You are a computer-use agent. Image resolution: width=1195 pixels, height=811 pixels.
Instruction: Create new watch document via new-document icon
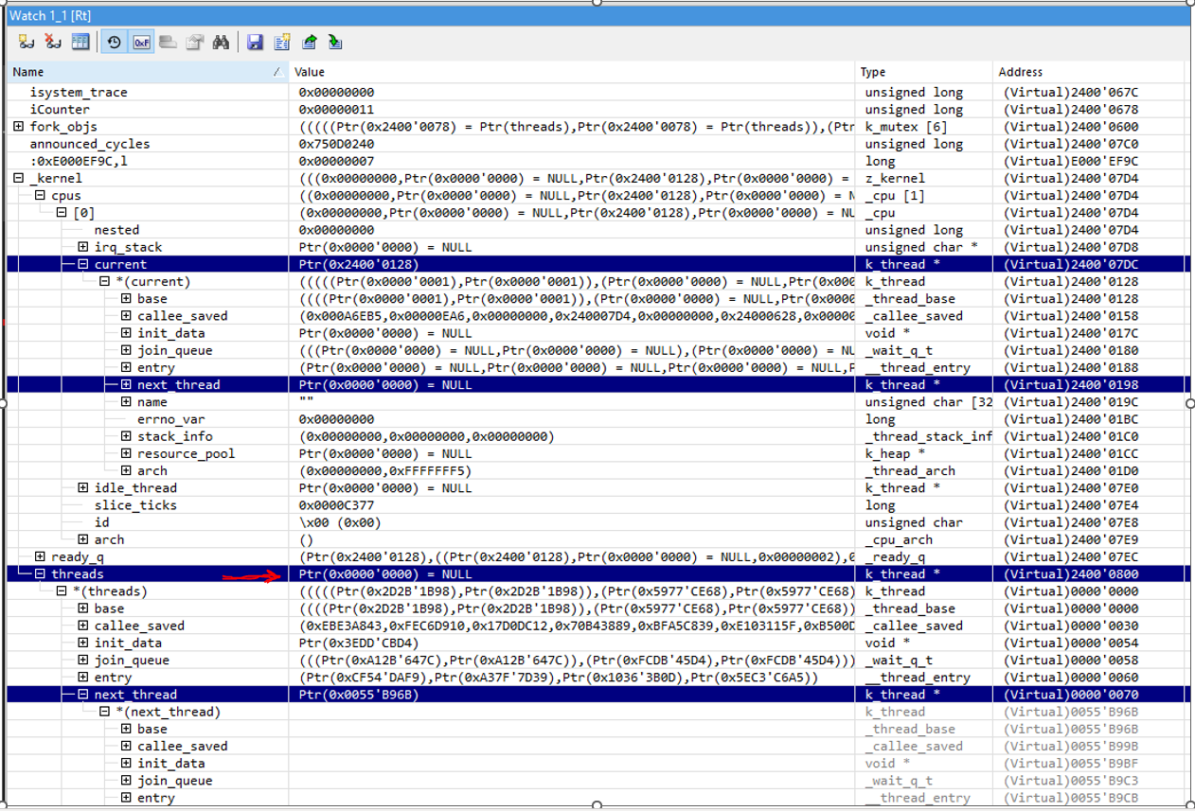coord(281,42)
